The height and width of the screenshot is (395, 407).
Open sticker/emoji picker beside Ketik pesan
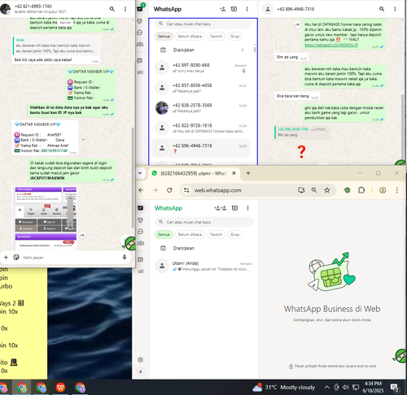click(16, 257)
